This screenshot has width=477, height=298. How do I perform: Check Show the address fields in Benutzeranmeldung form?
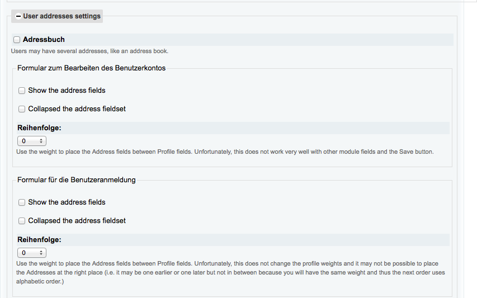tap(22, 202)
